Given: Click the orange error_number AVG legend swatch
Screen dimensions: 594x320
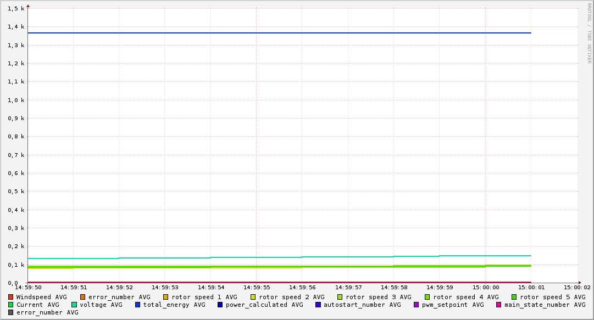Looking at the screenshot, I should pos(83,297).
